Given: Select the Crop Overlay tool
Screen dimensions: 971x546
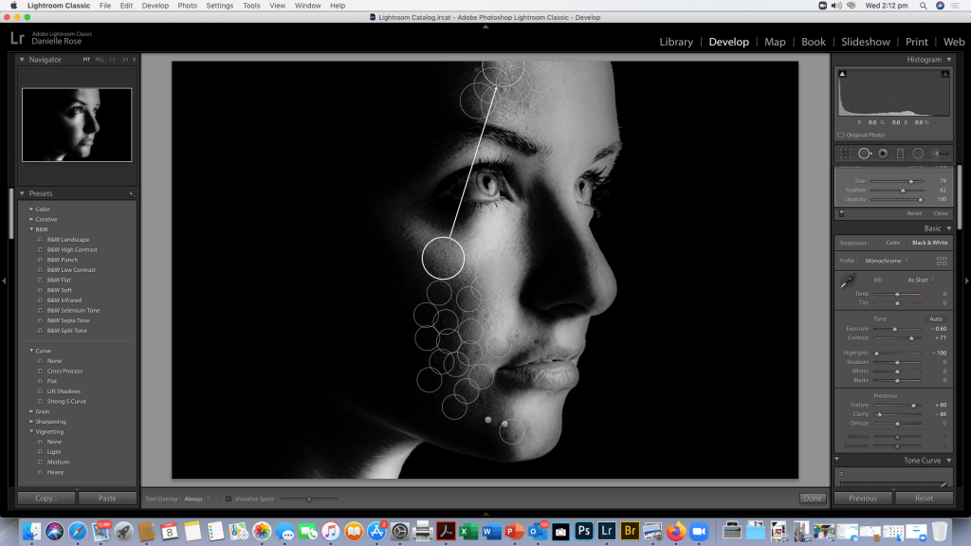Looking at the screenshot, I should pos(845,153).
